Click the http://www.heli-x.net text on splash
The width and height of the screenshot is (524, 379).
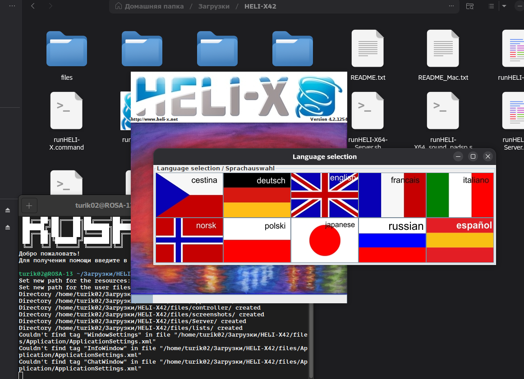click(154, 119)
